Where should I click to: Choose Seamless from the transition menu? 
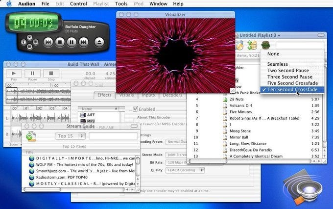click(x=292, y=64)
